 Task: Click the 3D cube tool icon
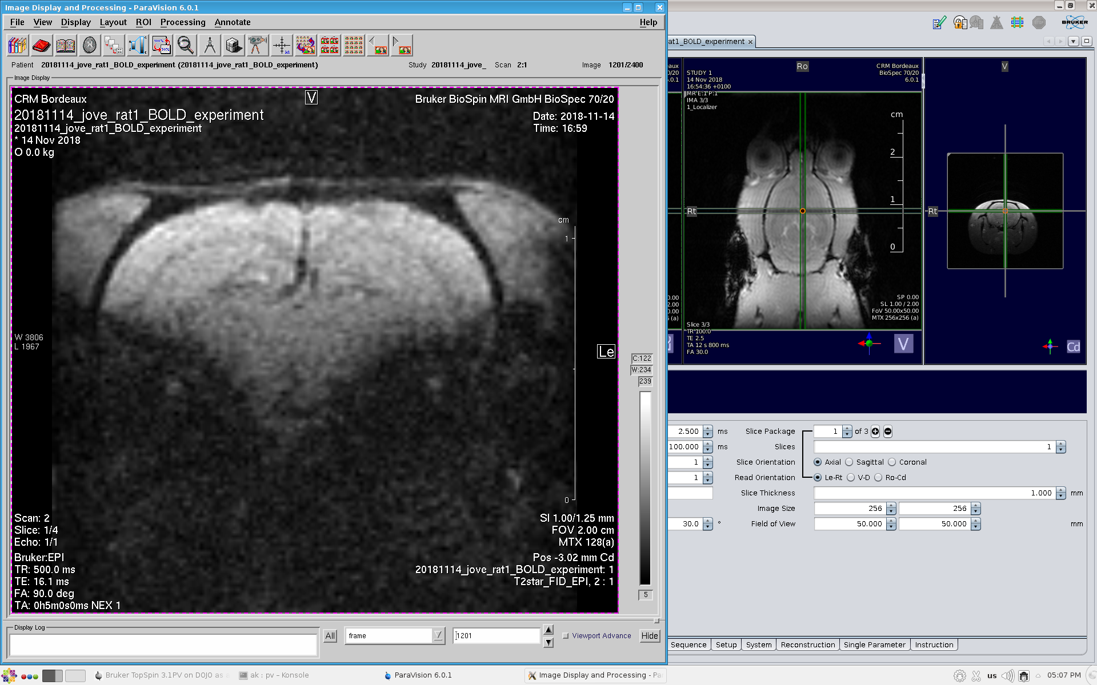coord(233,45)
